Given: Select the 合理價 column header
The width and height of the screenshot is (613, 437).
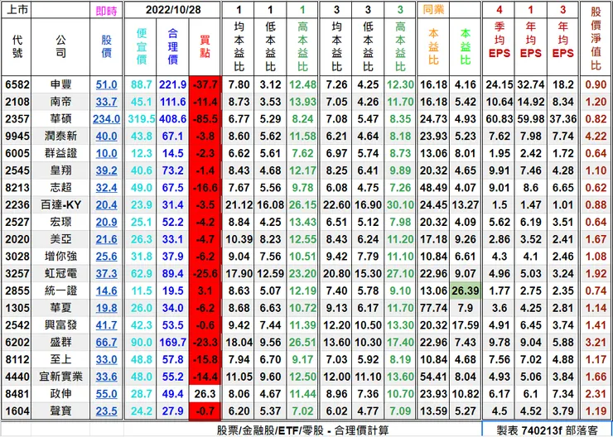Looking at the screenshot, I should coord(173,47).
